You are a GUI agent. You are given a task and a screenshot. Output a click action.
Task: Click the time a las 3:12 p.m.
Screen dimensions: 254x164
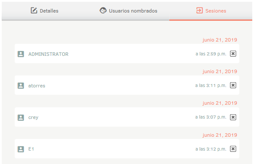211,149
